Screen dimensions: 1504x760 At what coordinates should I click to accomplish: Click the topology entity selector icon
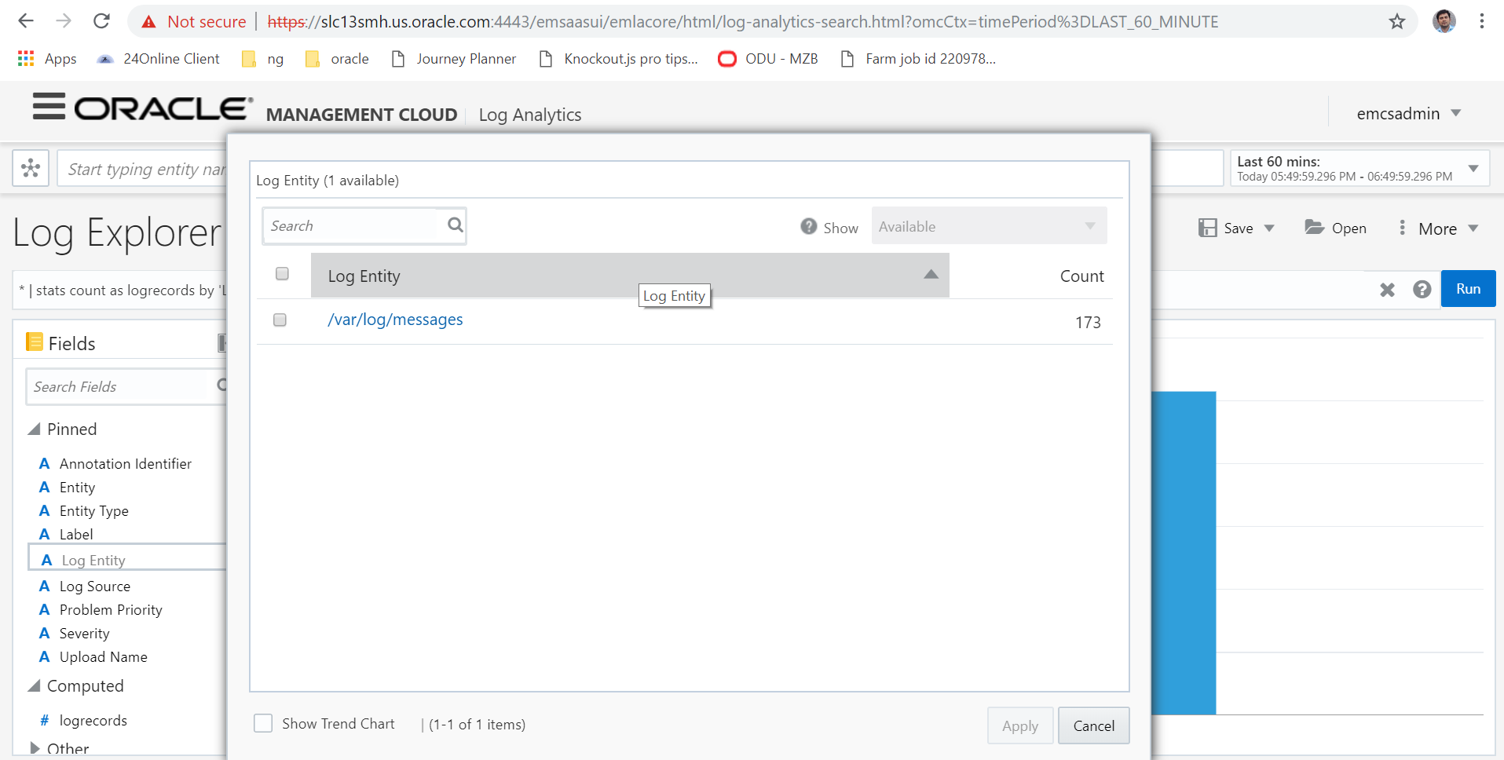(31, 168)
